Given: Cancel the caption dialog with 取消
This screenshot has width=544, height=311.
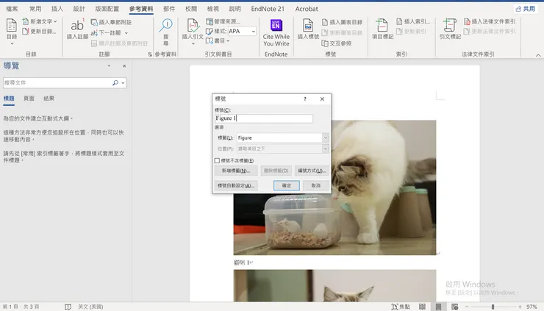Looking at the screenshot, I should pos(315,186).
